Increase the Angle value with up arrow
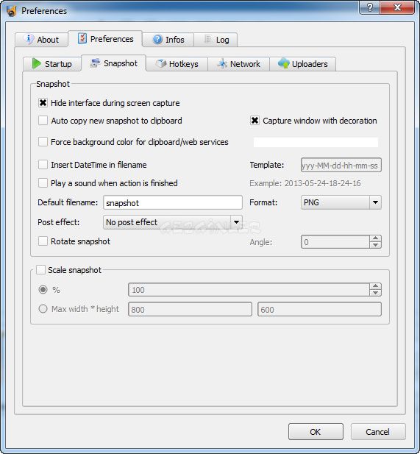Screen dimensions: 420x454 [x=375, y=238]
